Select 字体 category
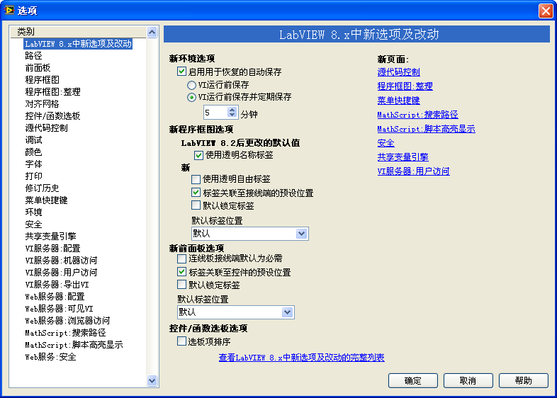557x398 pixels. click(34, 164)
